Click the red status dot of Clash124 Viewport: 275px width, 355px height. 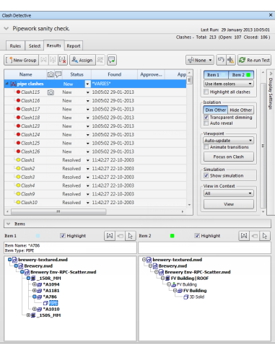coord(18,134)
